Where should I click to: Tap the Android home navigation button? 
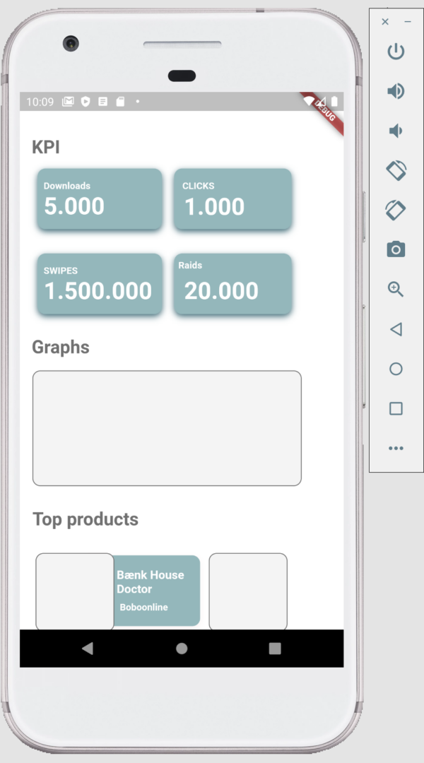pyautogui.click(x=182, y=648)
